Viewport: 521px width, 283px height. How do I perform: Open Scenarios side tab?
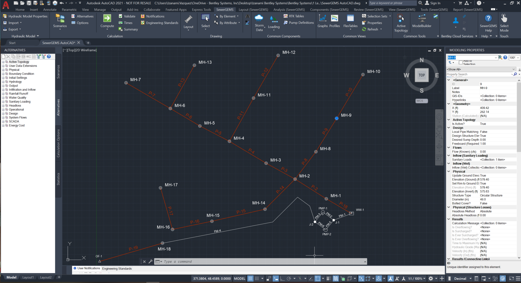click(58, 72)
